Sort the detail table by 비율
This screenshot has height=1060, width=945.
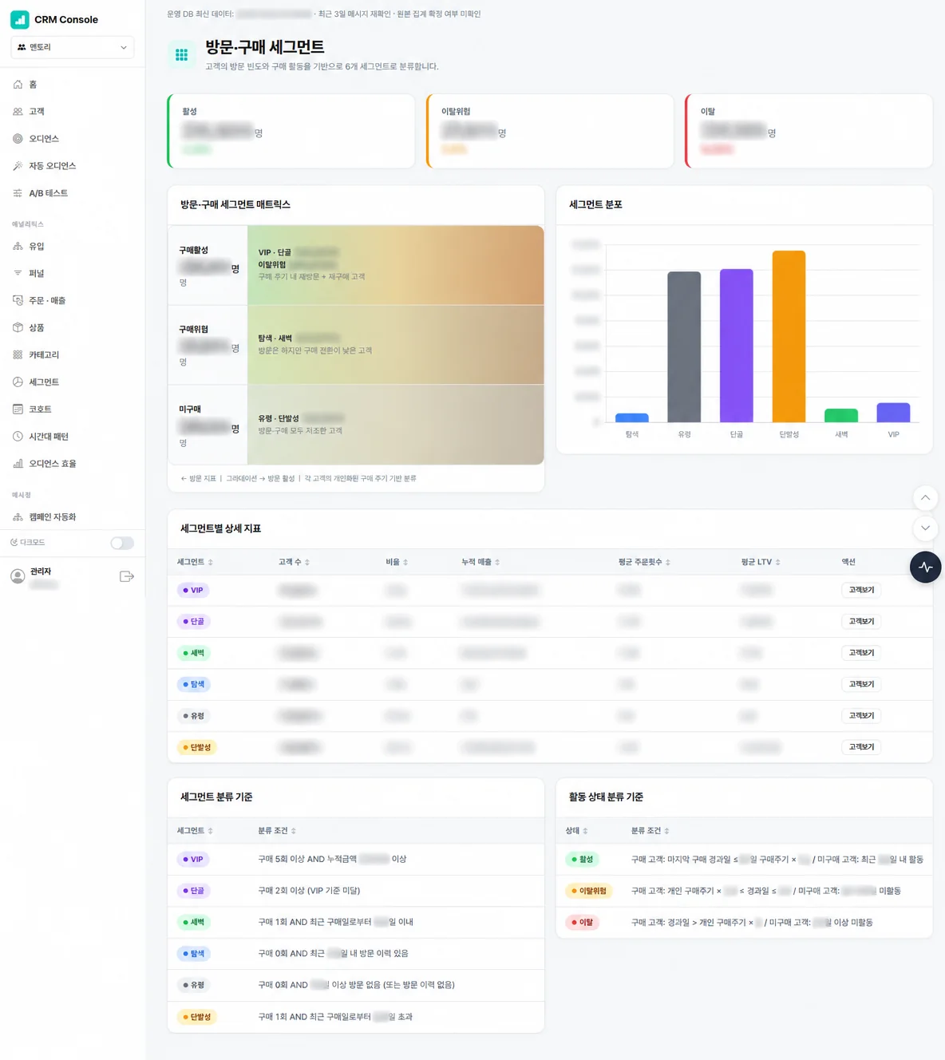pyautogui.click(x=397, y=563)
